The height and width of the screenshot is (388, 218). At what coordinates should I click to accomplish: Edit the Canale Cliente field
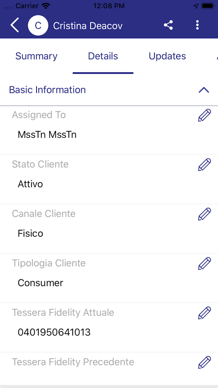[204, 214]
